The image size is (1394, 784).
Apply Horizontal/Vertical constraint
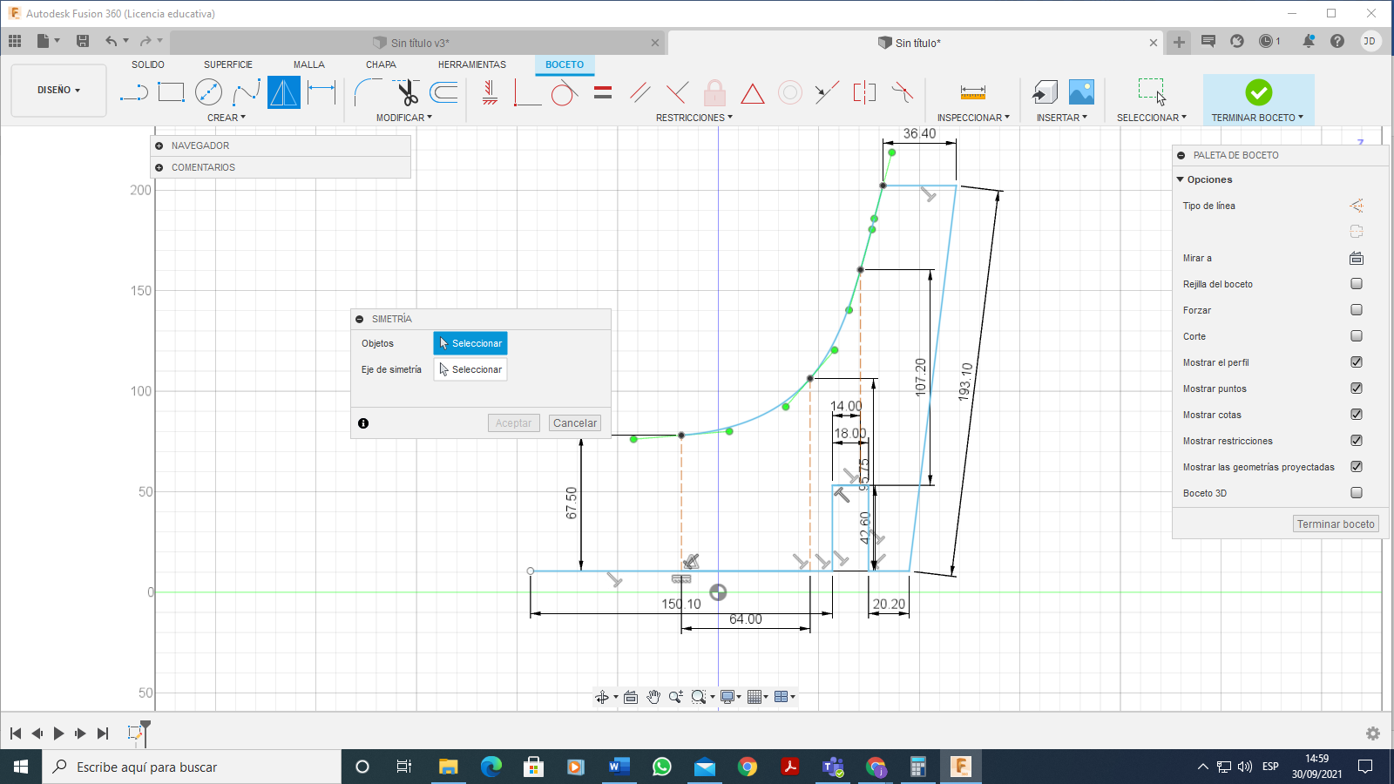pyautogui.click(x=491, y=92)
